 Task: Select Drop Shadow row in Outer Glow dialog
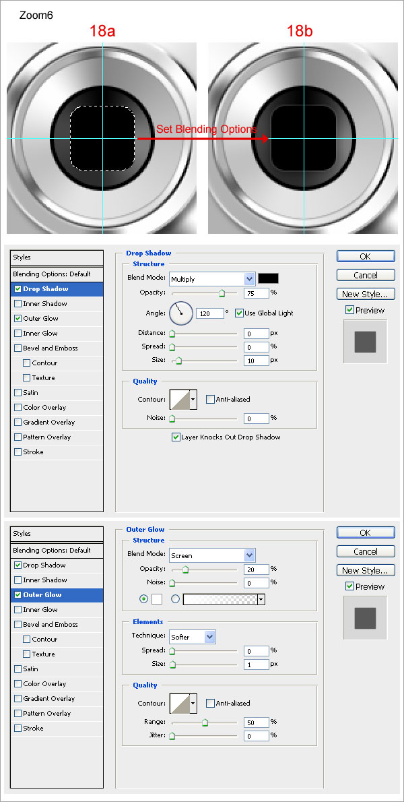[57, 565]
